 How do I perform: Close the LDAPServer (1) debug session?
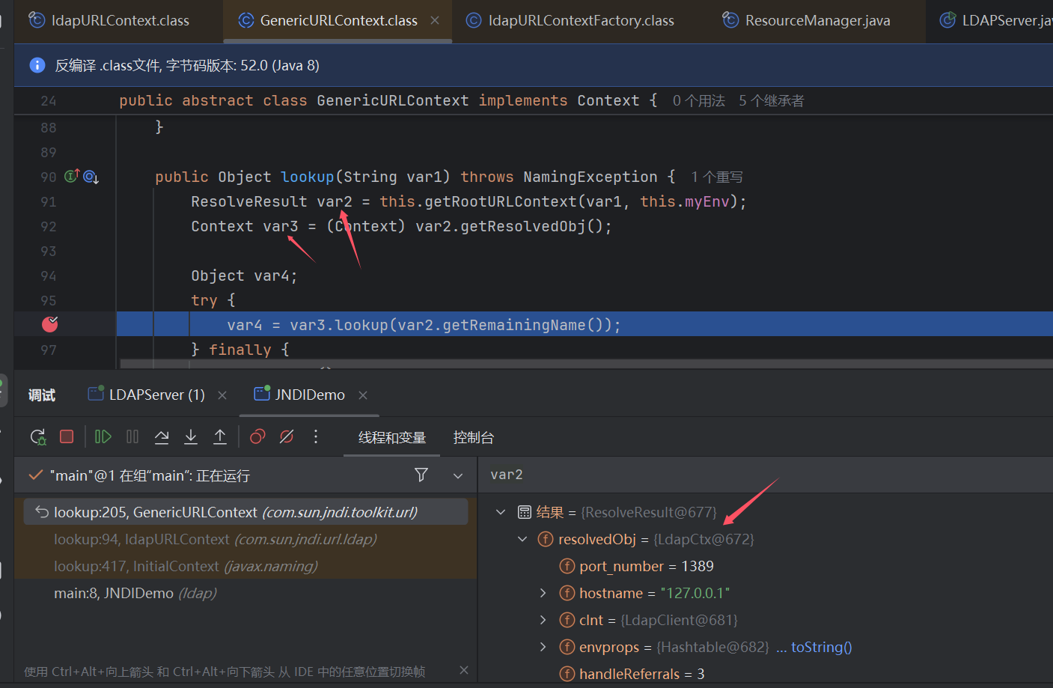[x=222, y=395]
